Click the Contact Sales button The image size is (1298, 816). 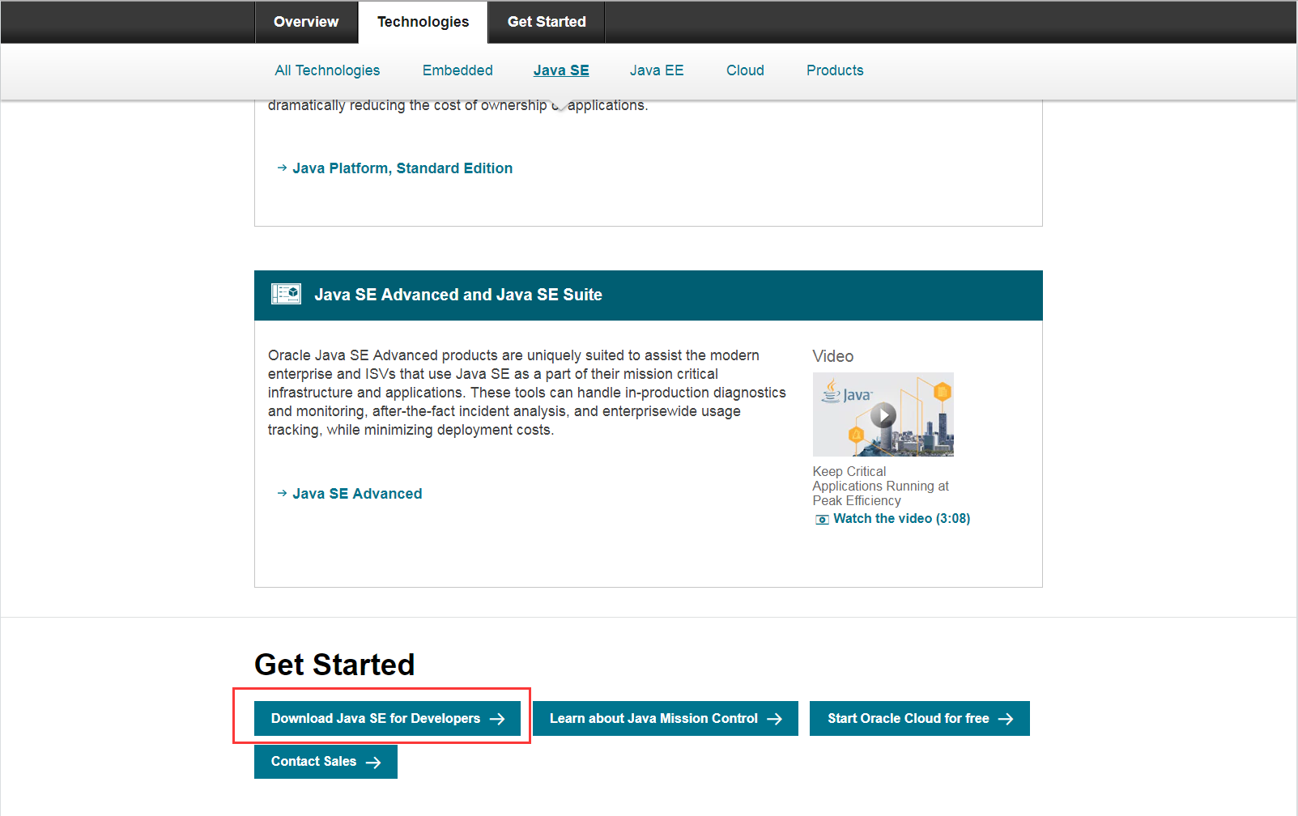click(x=326, y=762)
